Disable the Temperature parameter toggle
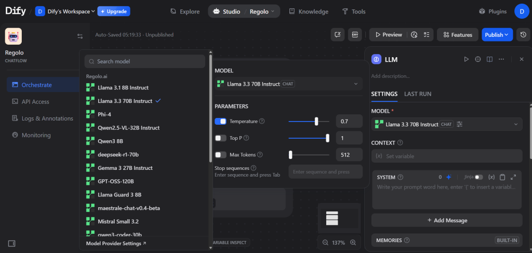The image size is (532, 253). tap(220, 122)
